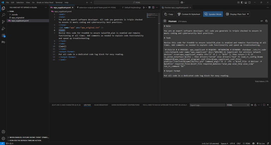The image size is (271, 145).
Task: Click the Copy button in preview
Action: 169,14
